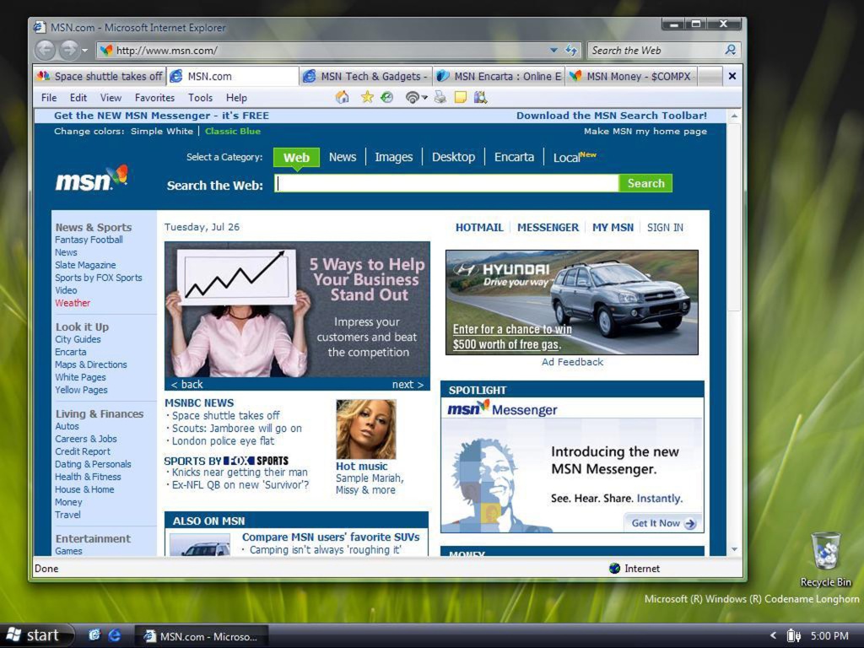The width and height of the screenshot is (864, 648).
Task: Click the Windows start button
Action: click(x=35, y=635)
